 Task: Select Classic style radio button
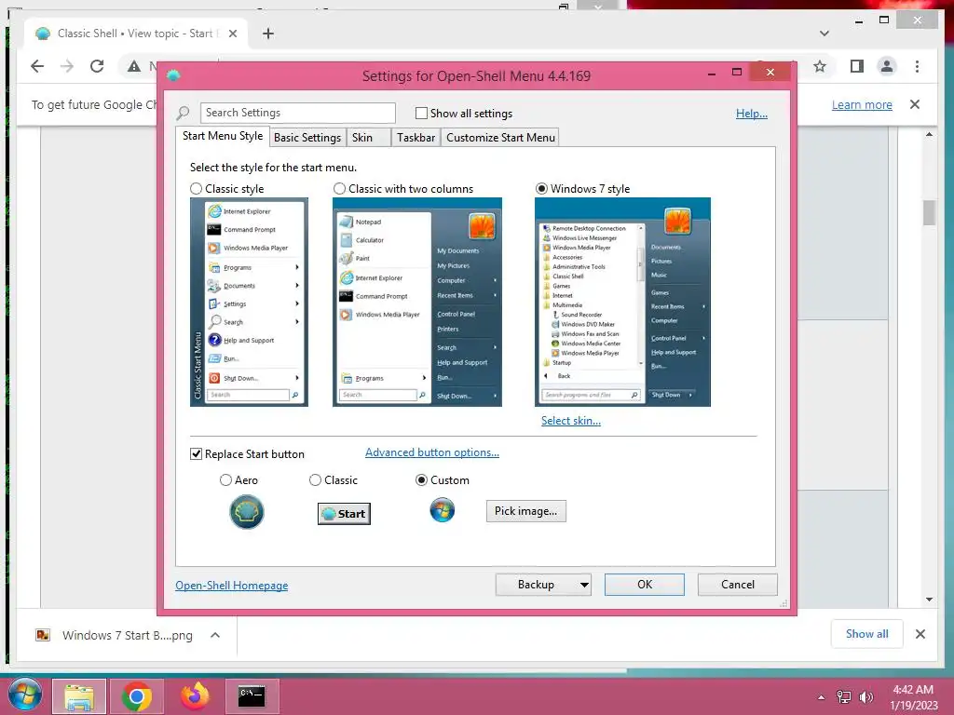coord(196,189)
